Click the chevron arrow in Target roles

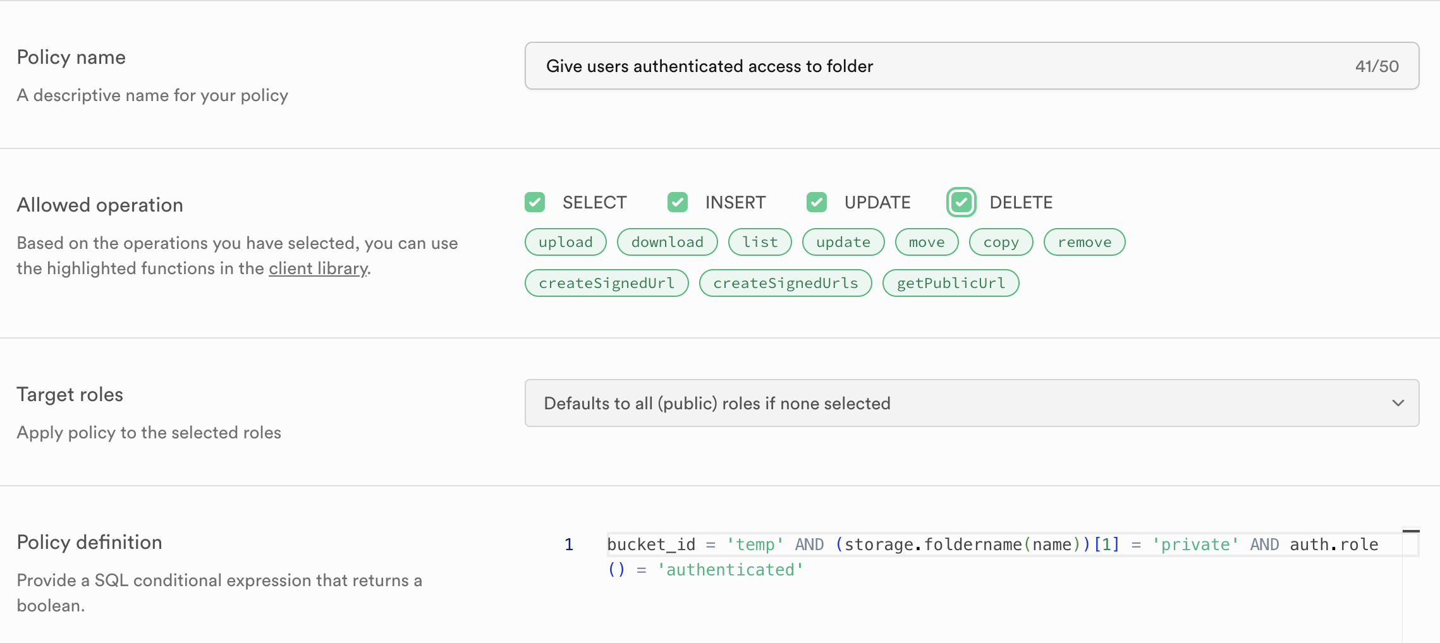(x=1398, y=403)
